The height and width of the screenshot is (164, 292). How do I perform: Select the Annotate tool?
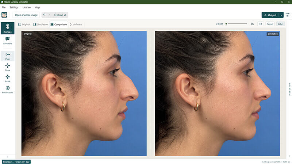7,41
